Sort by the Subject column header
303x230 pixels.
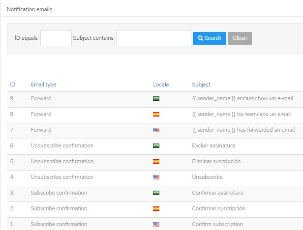click(x=201, y=85)
